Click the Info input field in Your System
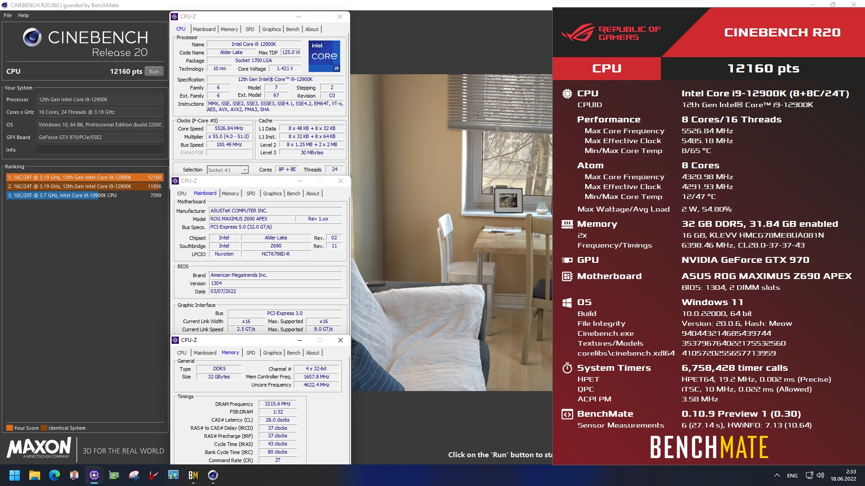The height and width of the screenshot is (486, 865). (100, 150)
